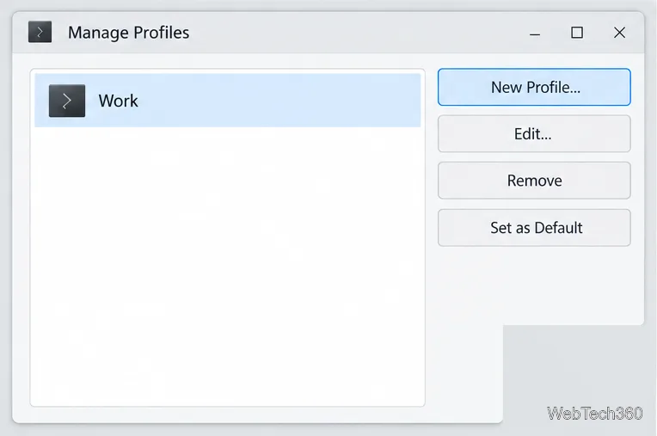
Task: Click the New Profile... button
Action: (x=534, y=87)
